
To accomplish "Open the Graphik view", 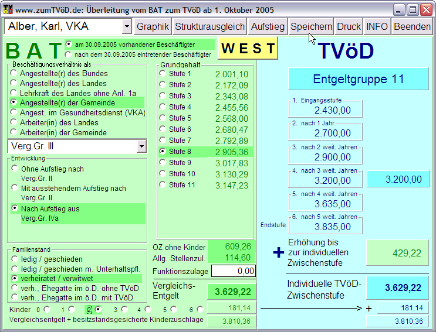I will (153, 26).
